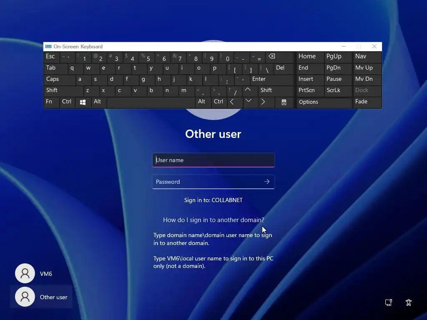Open the Accessibility icon on the sign-in screen
Image resolution: width=427 pixels, height=320 pixels.
(x=409, y=302)
